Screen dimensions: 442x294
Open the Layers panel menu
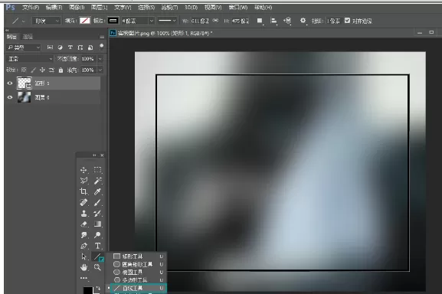click(102, 37)
